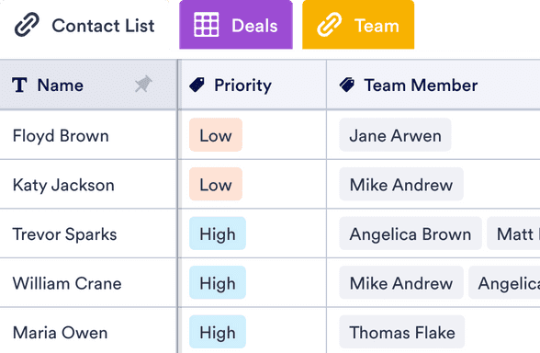
Task: Open the Team tab
Action: point(358,25)
